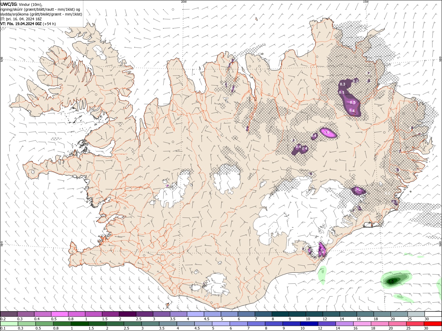442x331 pixels.
Task: Pick the pale green 0.1 swatch on lower scale
Action: click(9, 324)
